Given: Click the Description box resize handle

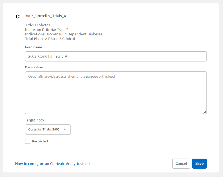Looking at the screenshot, I should click(x=205, y=112).
